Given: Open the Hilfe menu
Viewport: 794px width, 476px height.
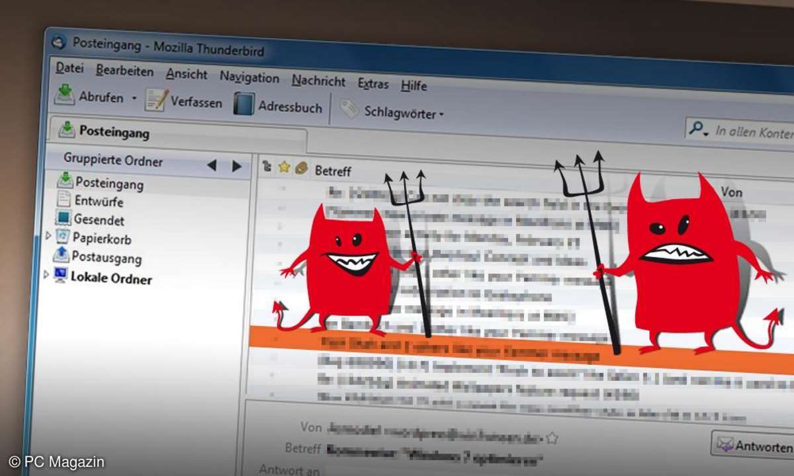Looking at the screenshot, I should point(414,86).
